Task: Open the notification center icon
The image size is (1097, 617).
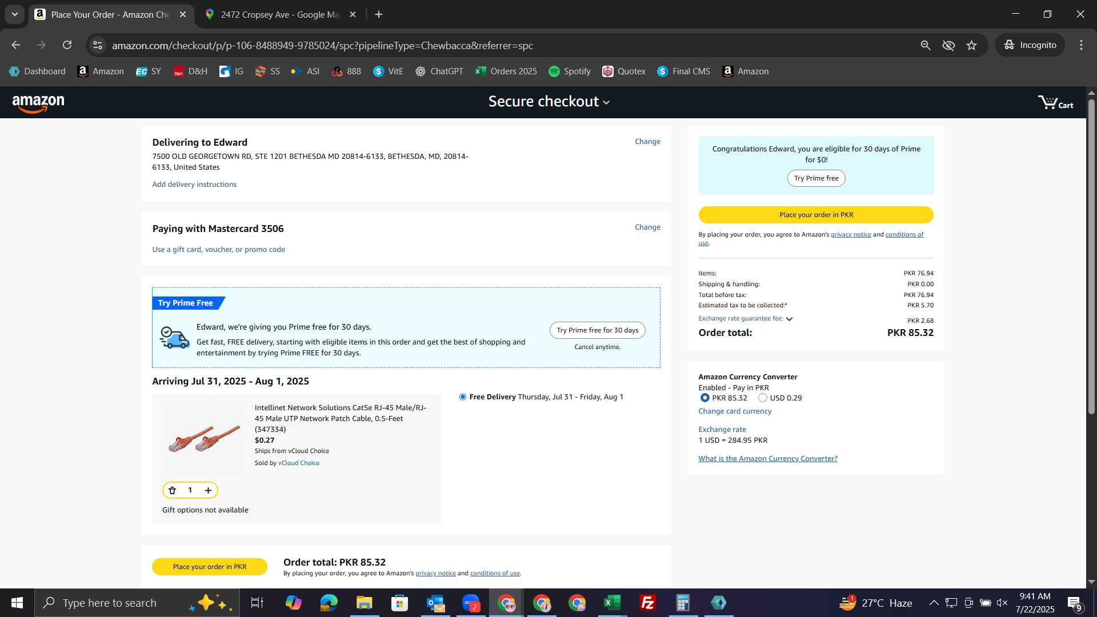Action: coord(1074,603)
